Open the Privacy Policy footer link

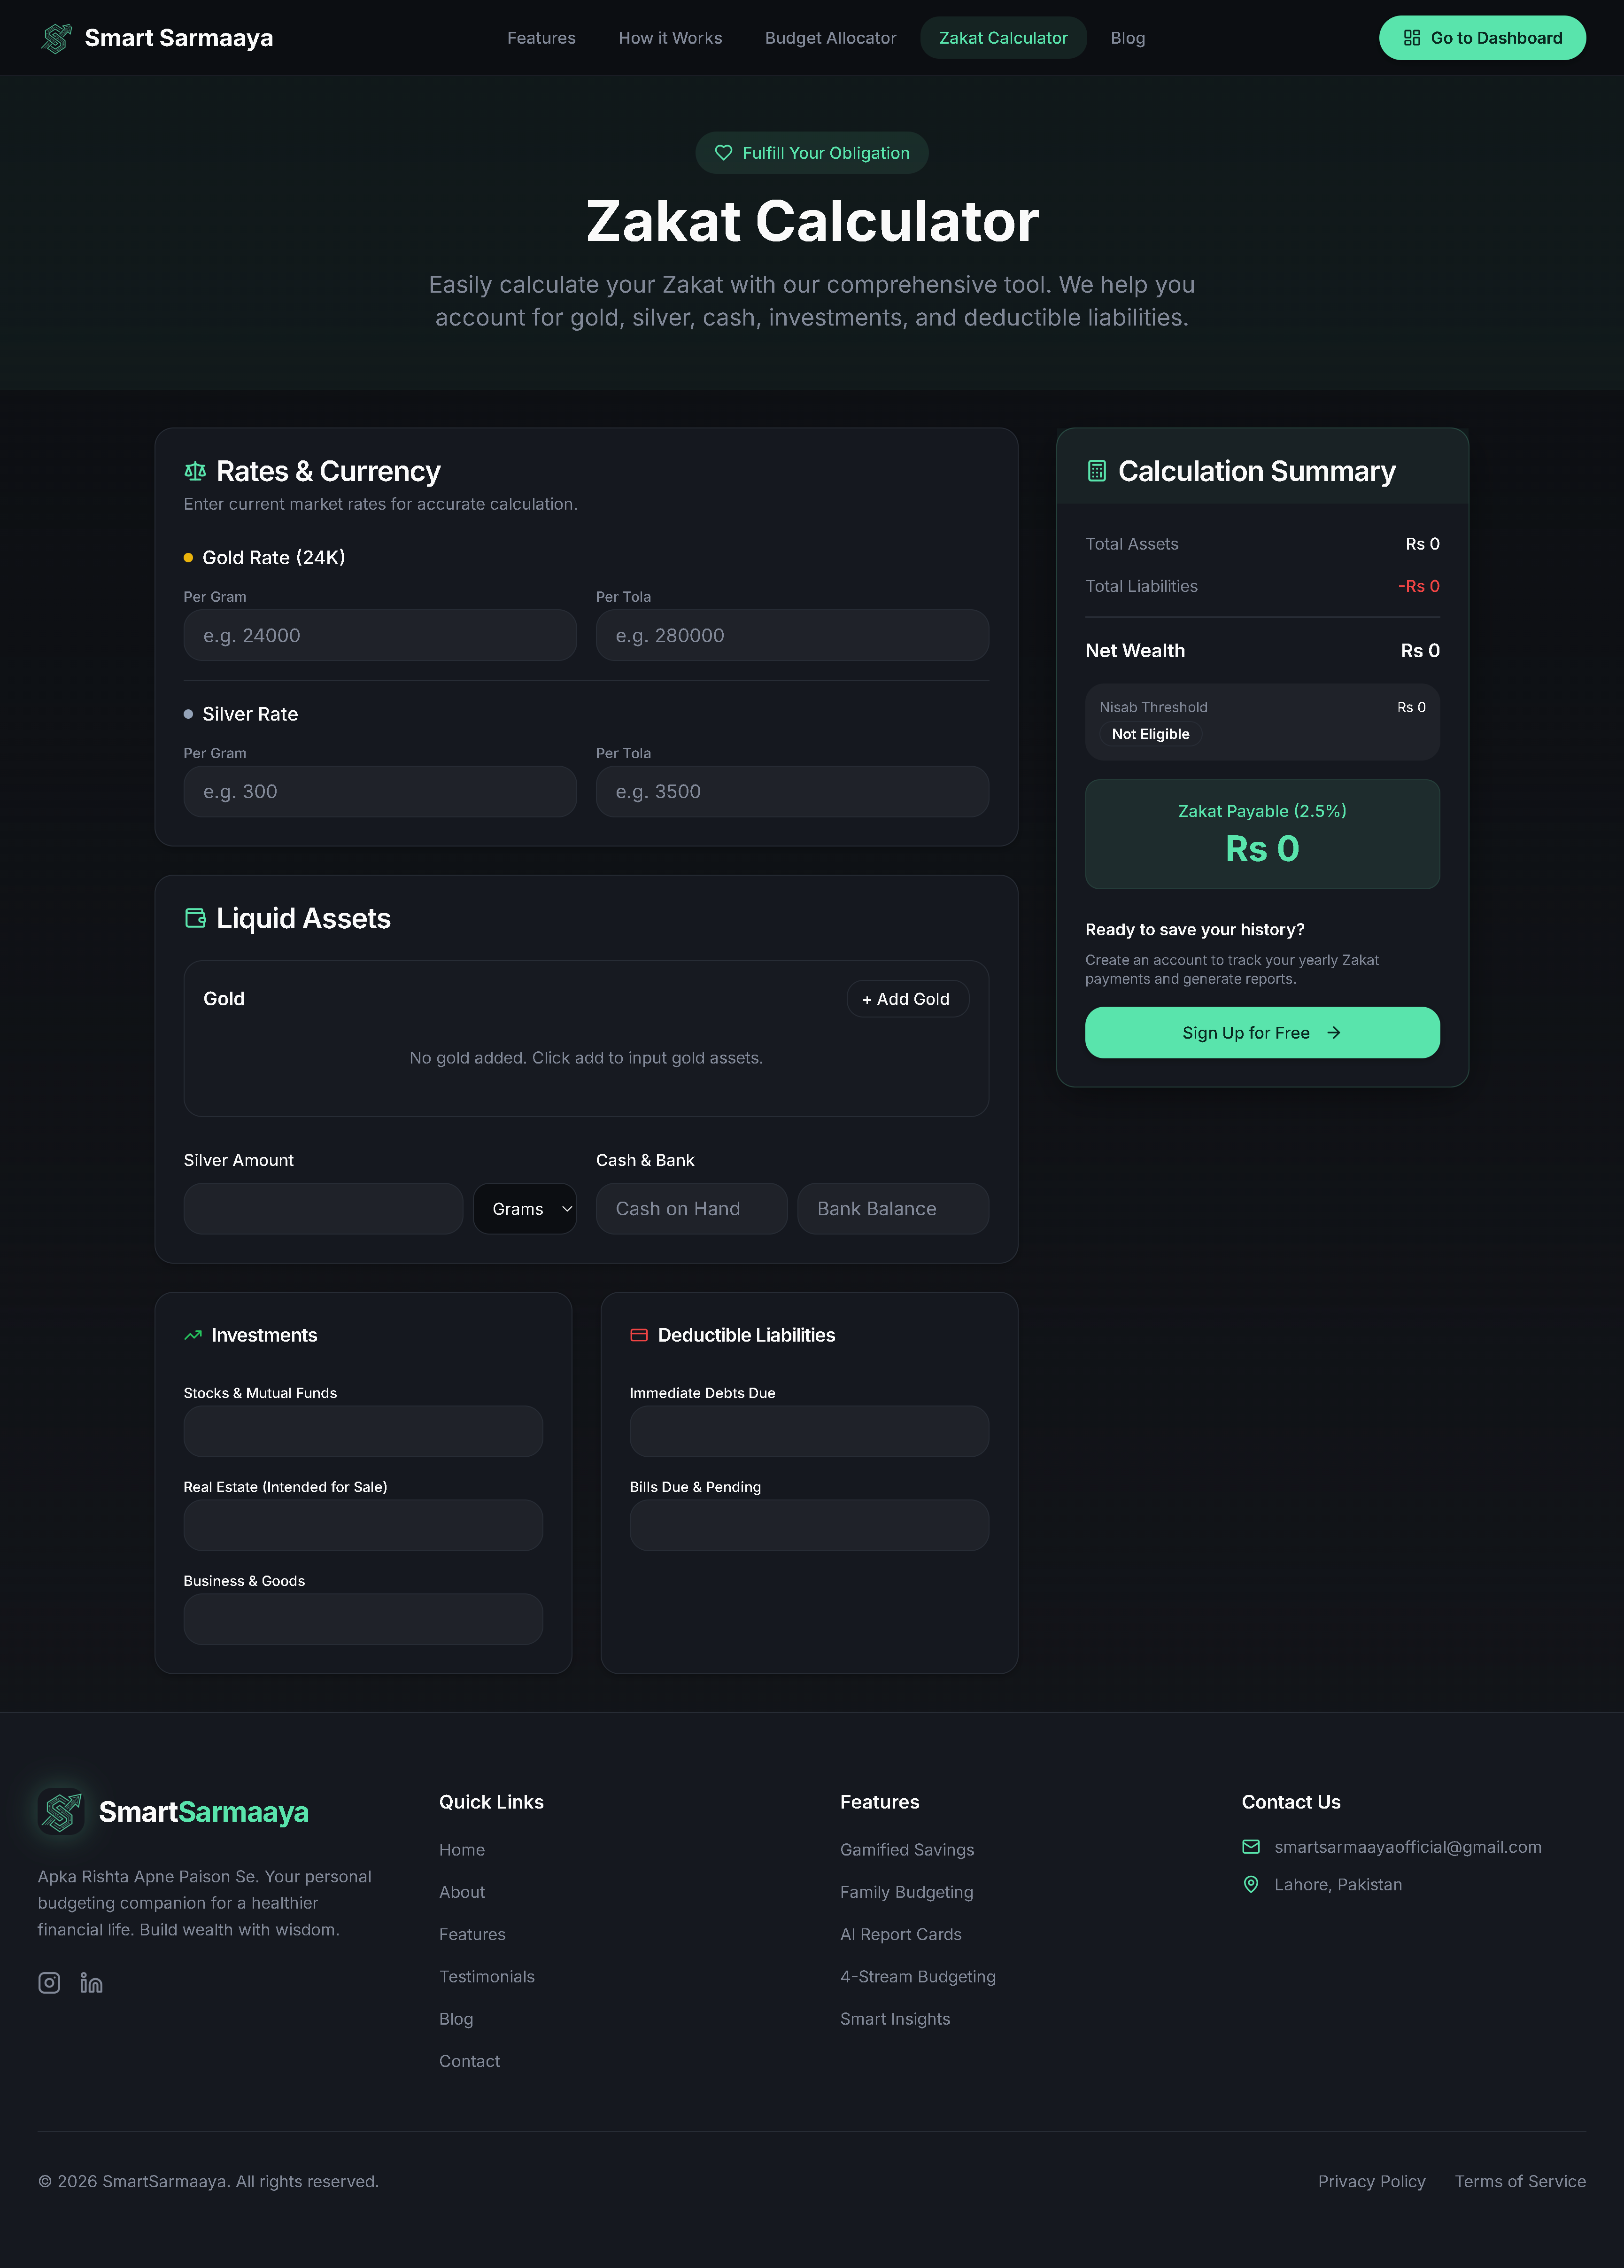click(1371, 2181)
